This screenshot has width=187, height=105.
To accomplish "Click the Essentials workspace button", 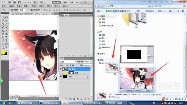I will coord(56,2).
